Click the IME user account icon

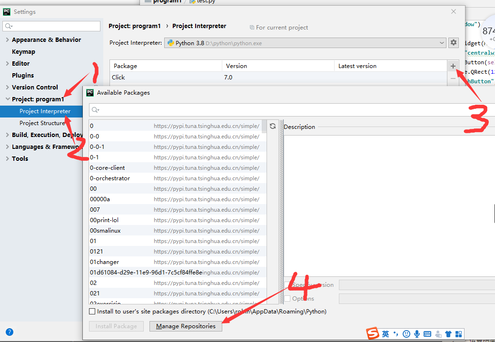(x=438, y=334)
